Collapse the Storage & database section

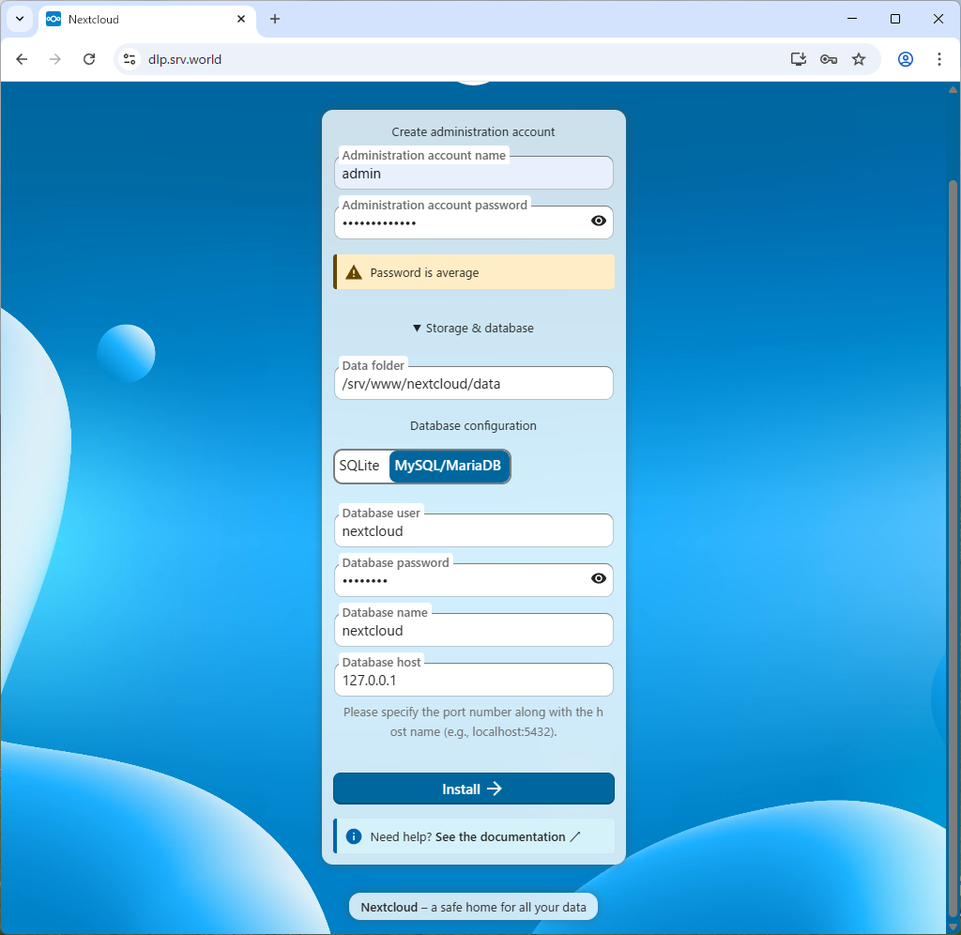(x=473, y=328)
